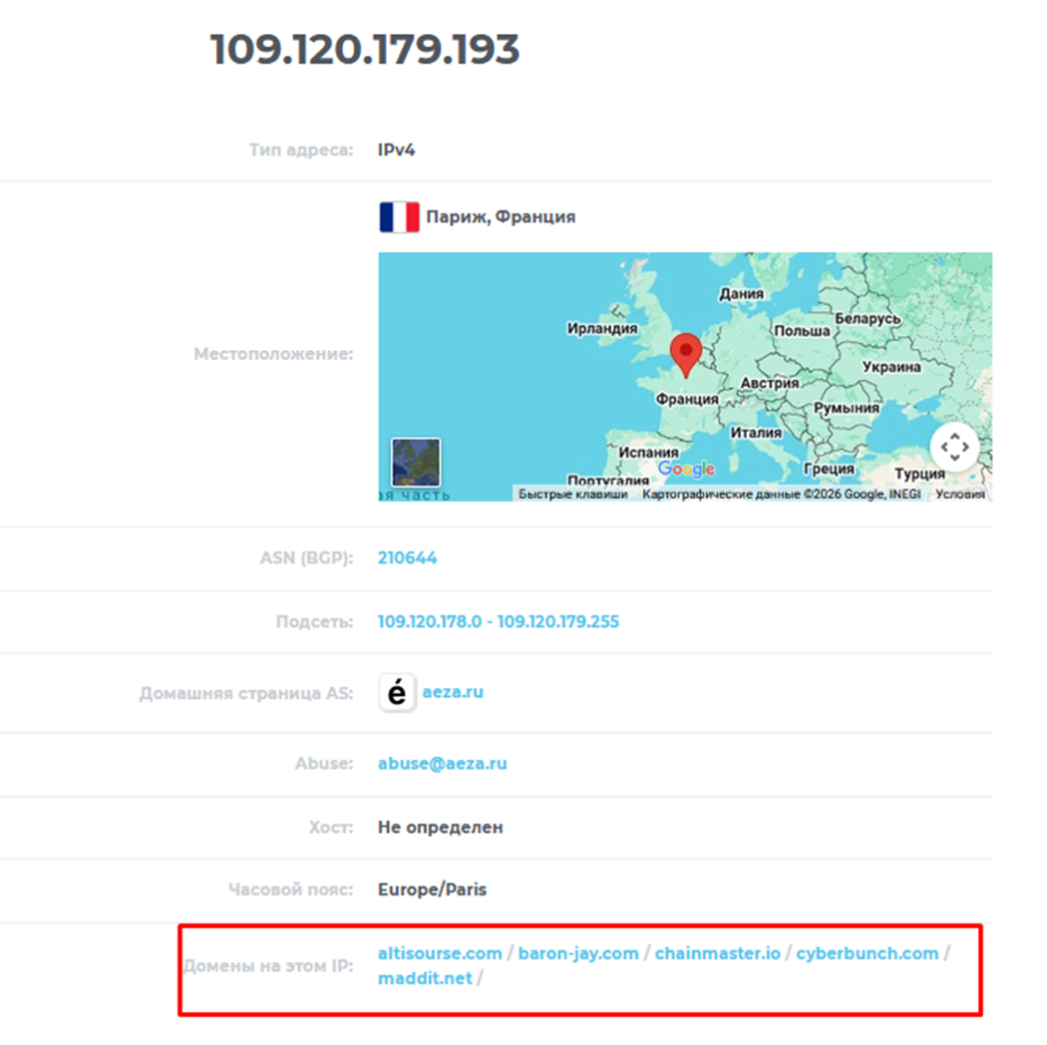The width and height of the screenshot is (1047, 1045).
Task: Click the 'Париж, Франция' location text
Action: tap(501, 217)
